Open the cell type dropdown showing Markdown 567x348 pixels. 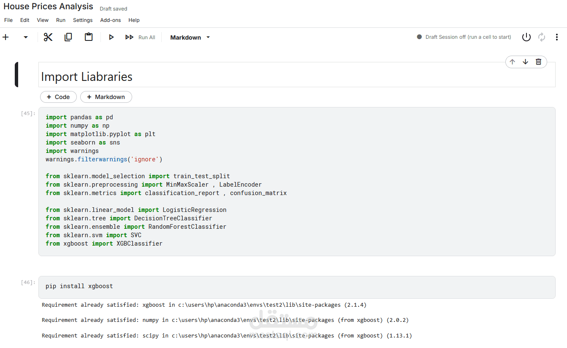[190, 37]
